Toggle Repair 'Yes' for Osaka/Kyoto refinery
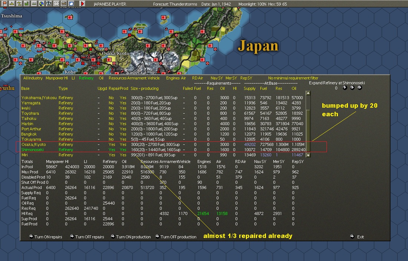Screen dimensions: 408x261 112,144
